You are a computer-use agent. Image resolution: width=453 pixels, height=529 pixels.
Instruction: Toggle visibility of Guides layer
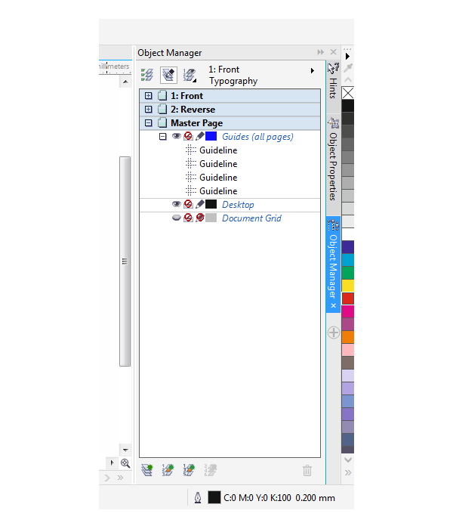(176, 136)
